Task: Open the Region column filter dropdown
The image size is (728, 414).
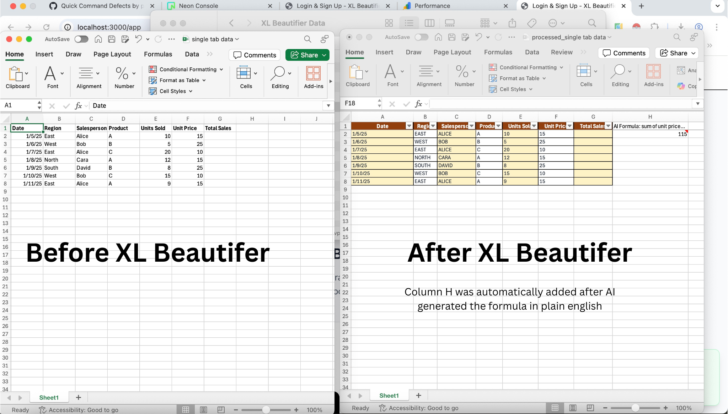Action: tap(433, 126)
